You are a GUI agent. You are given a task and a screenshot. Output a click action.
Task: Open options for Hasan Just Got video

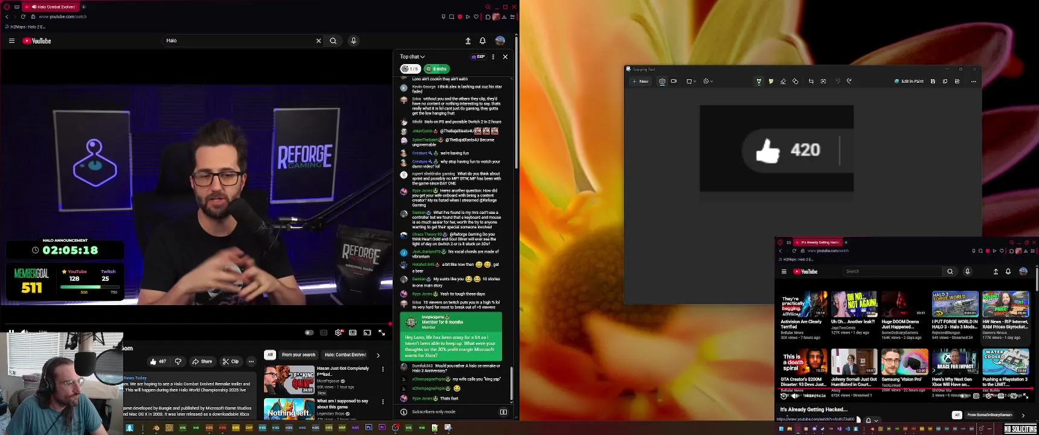click(x=382, y=369)
